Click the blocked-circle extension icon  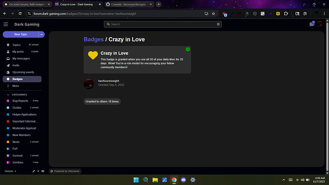[x=255, y=14]
